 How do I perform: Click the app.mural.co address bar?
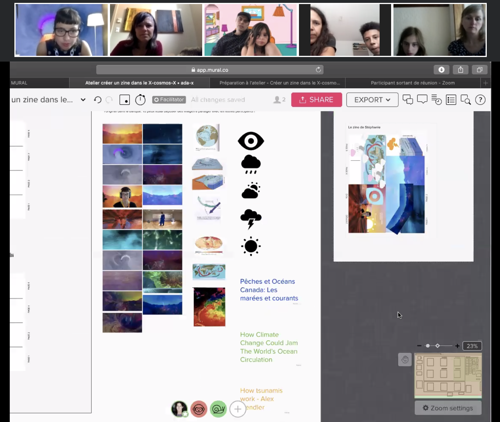(x=210, y=70)
